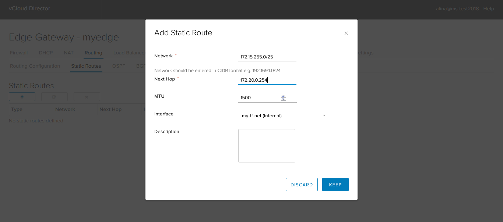This screenshot has width=503, height=222.
Task: Close the Add Static Route dialog
Action: click(346, 33)
